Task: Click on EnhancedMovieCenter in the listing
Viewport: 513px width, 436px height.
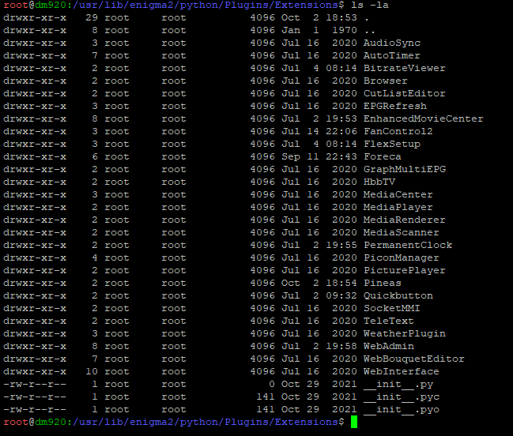Action: pos(423,118)
